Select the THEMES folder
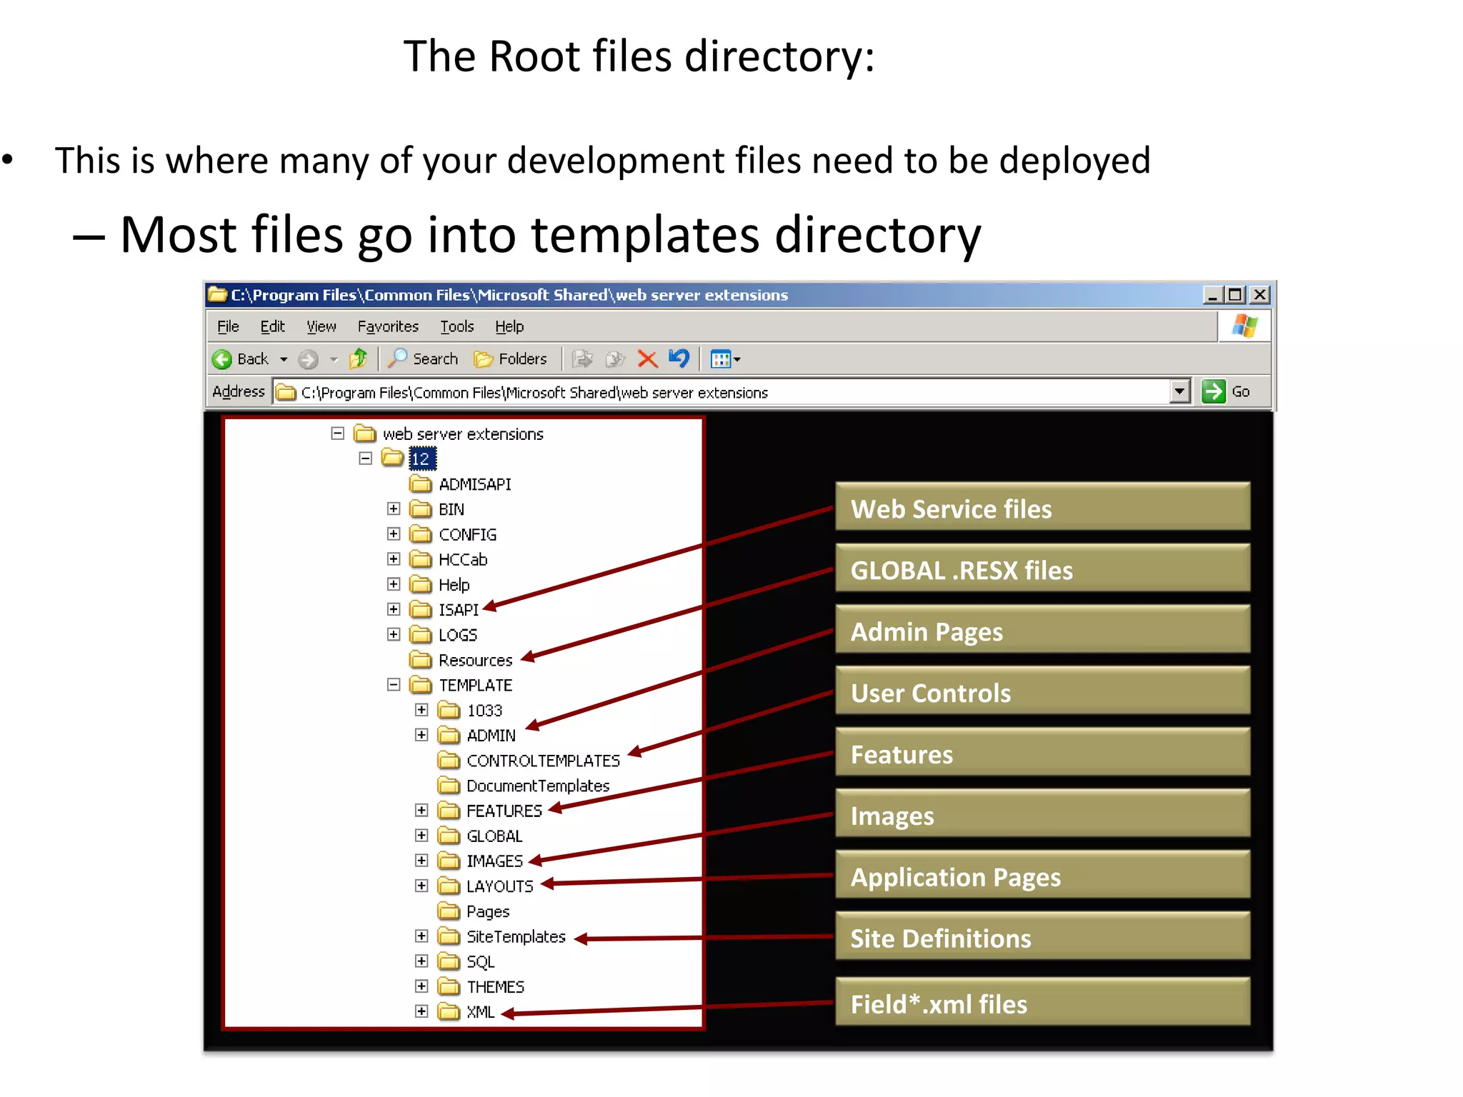Image resolution: width=1463 pixels, height=1097 pixels. coord(495,987)
